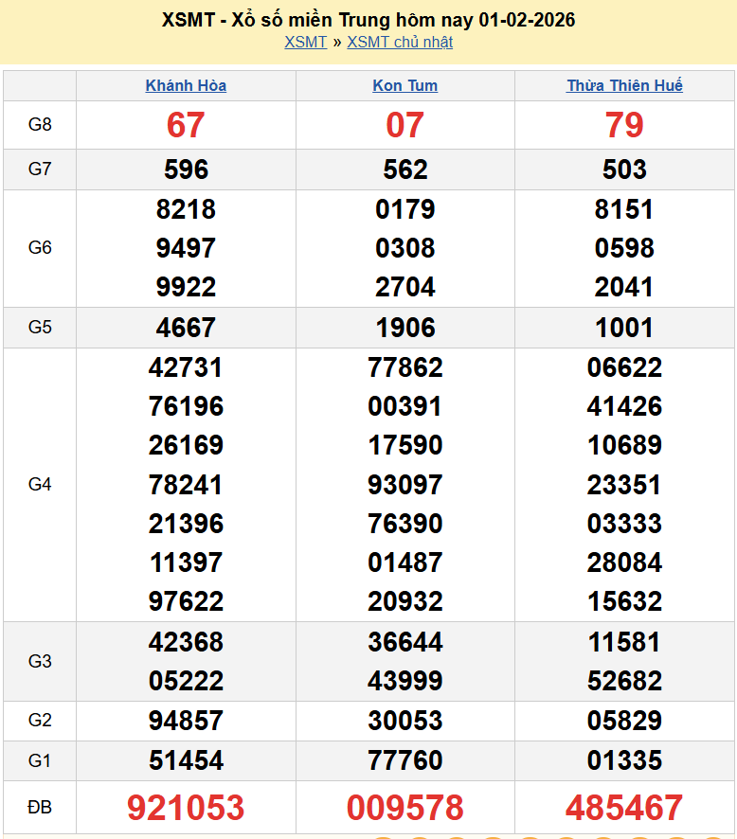Select Khánh Hòa G1 number 51454
The height and width of the screenshot is (839, 737).
pyautogui.click(x=186, y=760)
